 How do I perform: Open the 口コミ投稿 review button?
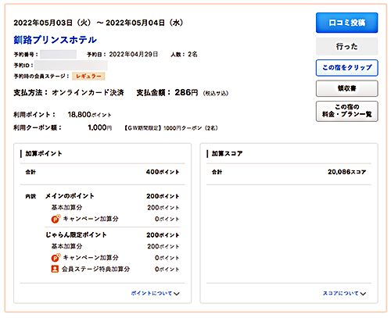point(347,23)
